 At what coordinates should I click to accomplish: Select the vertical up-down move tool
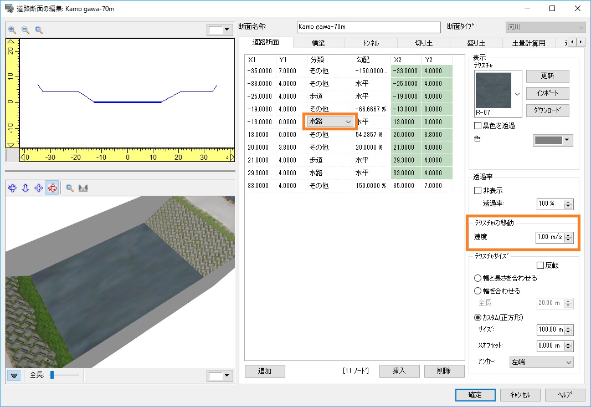tap(25, 188)
